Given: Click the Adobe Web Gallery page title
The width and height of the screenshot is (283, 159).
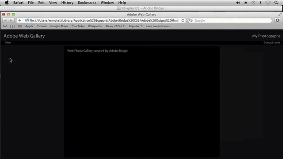Looking at the screenshot, I should pos(24,36).
